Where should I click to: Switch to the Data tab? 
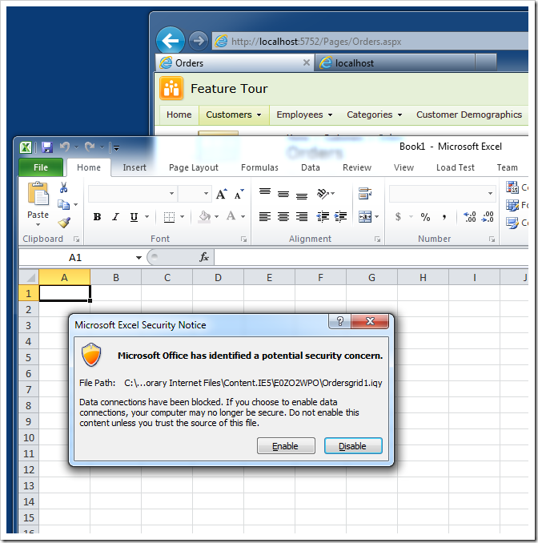click(x=311, y=167)
